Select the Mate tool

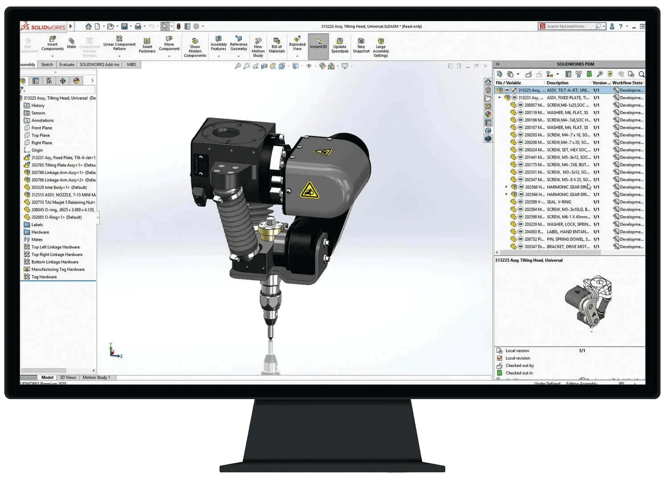click(x=71, y=43)
